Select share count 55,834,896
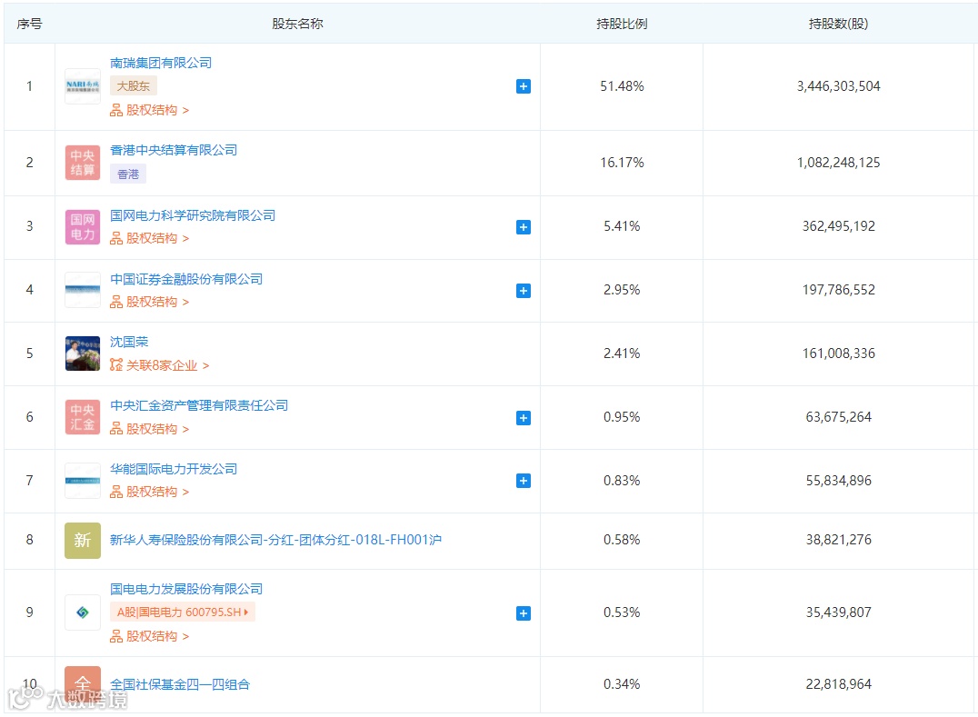Screen dimensions: 978x717 [838, 481]
